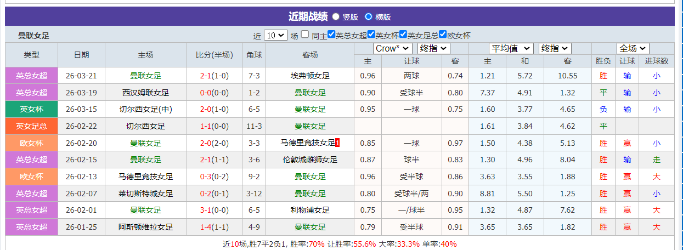Click date 26-01-25 in the last row

[81, 227]
